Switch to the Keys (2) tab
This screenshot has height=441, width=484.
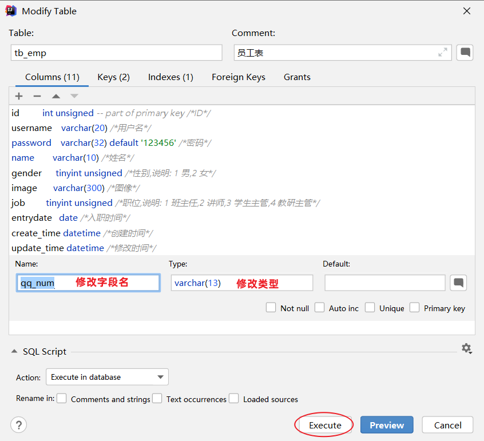(x=113, y=77)
